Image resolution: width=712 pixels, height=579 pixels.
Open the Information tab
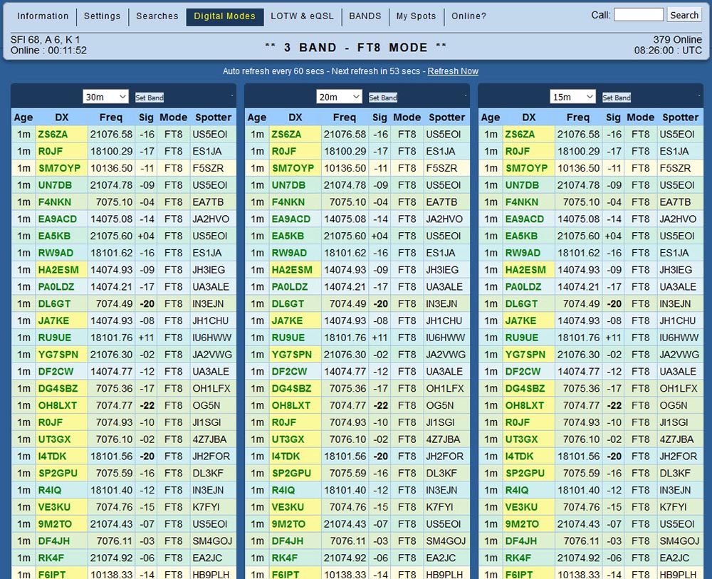point(43,16)
